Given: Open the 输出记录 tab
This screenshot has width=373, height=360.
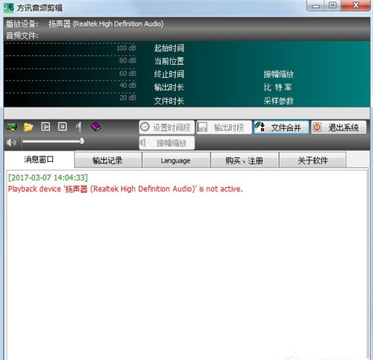Looking at the screenshot, I should point(107,160).
